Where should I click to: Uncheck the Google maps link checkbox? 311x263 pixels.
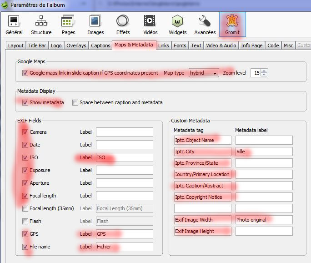pos(25,73)
